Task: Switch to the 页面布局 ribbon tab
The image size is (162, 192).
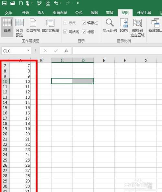Action: [x=60, y=13]
